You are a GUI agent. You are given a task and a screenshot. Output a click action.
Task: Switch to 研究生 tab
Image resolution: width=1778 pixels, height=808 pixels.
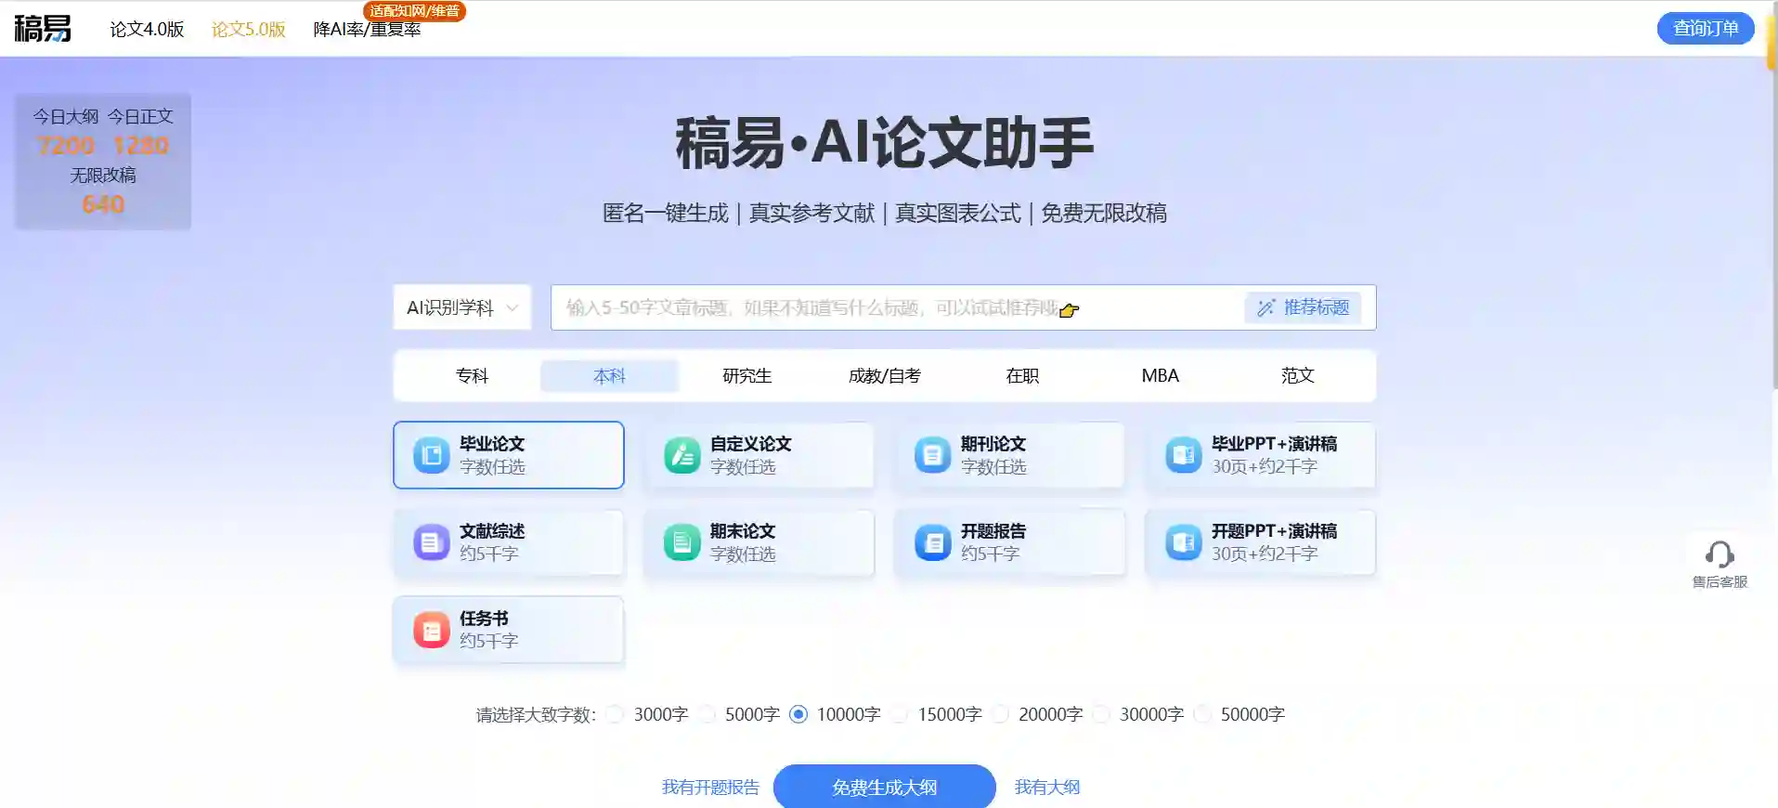746,376
